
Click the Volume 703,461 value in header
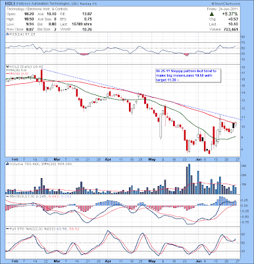(224, 30)
